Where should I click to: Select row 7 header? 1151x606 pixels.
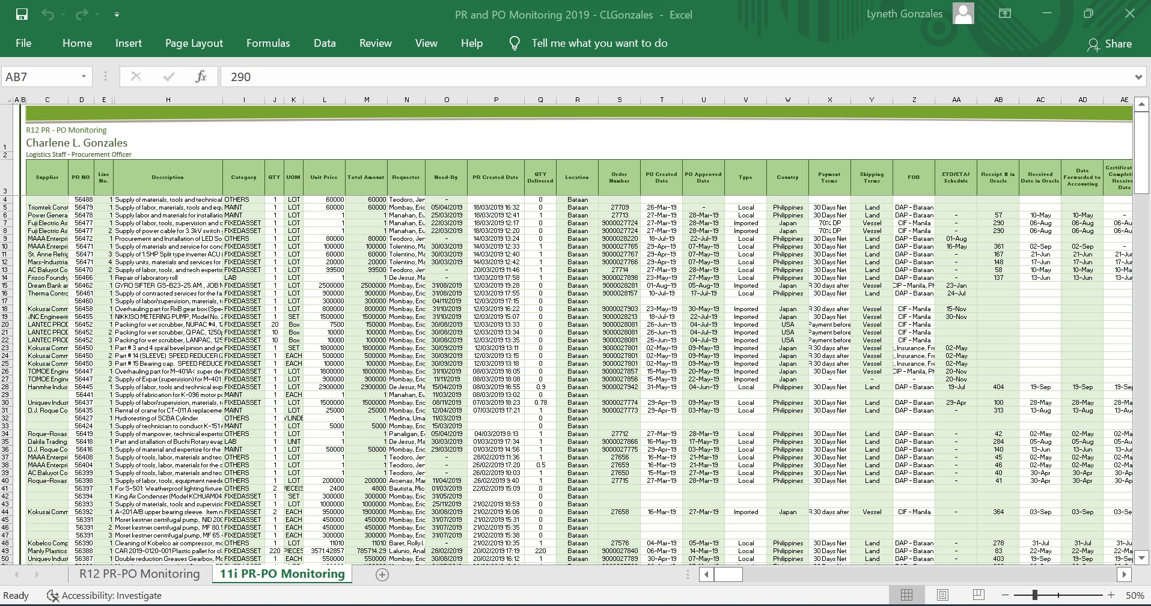coord(5,223)
